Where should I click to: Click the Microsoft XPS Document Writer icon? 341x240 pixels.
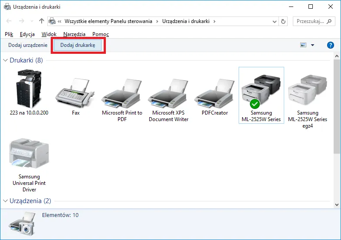pos(168,94)
